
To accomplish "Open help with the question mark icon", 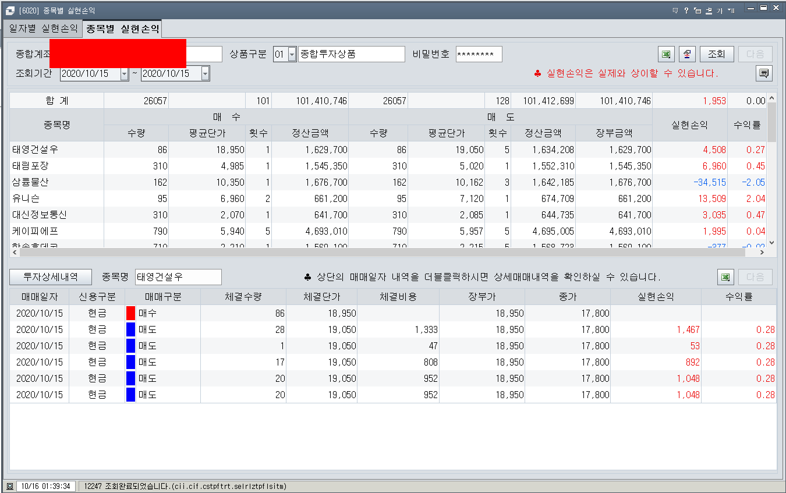I will pyautogui.click(x=686, y=10).
